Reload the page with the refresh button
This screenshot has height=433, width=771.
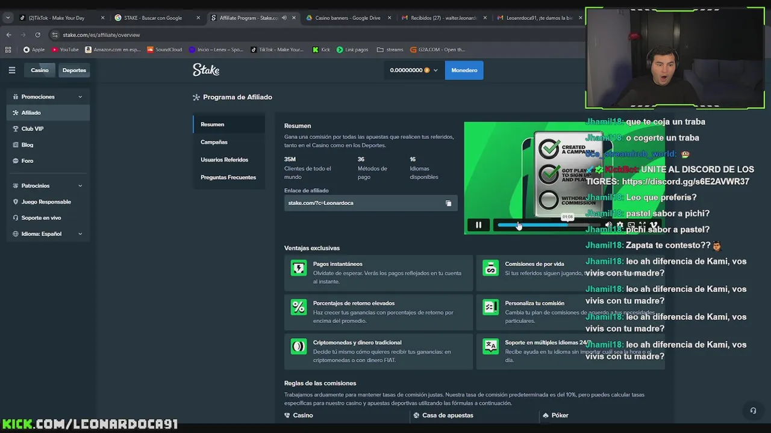tap(37, 35)
